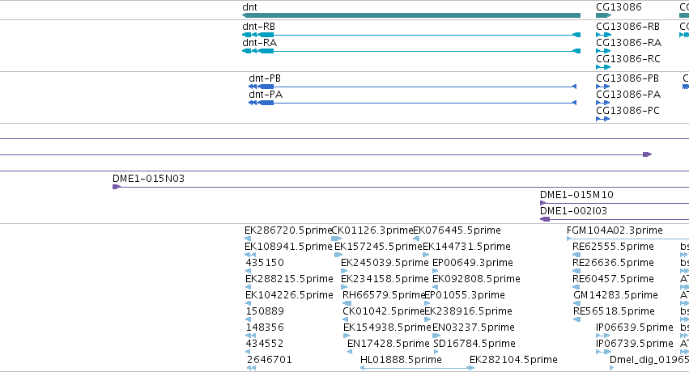Viewport: 689px width, 372px height.
Task: Select the dnt-PA protein feature
Action: [413, 103]
